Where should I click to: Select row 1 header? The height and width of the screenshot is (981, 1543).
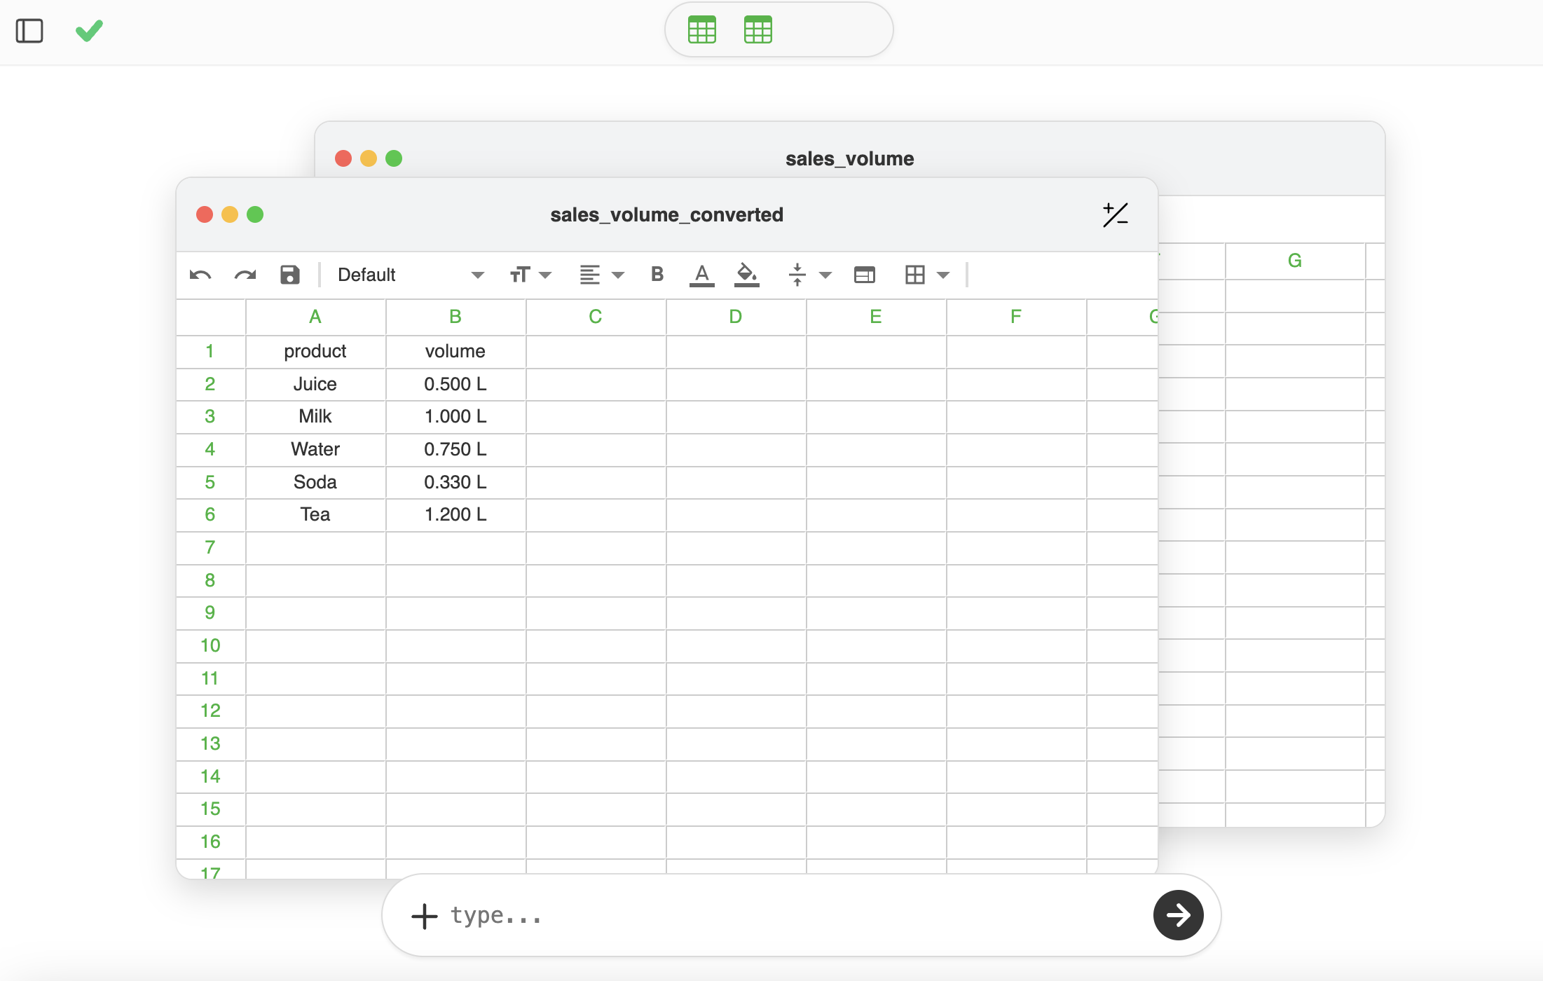pos(210,351)
